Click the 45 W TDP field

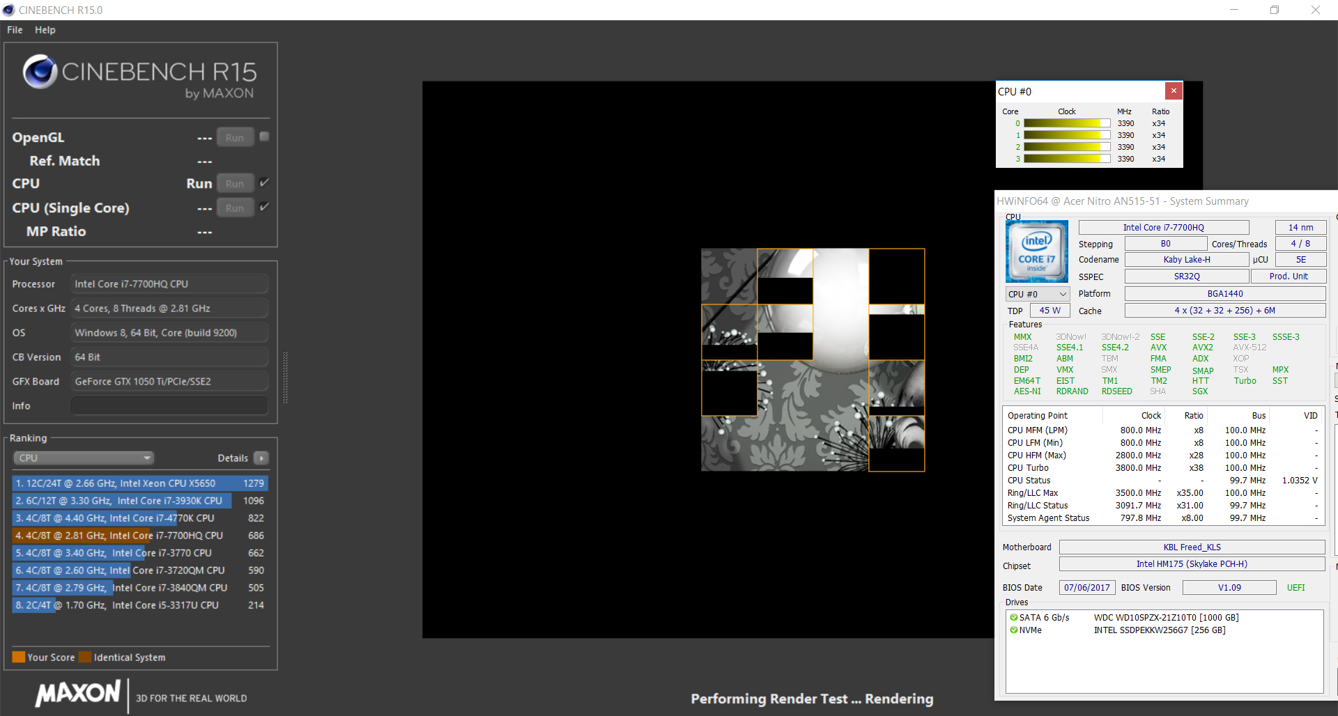point(1049,311)
